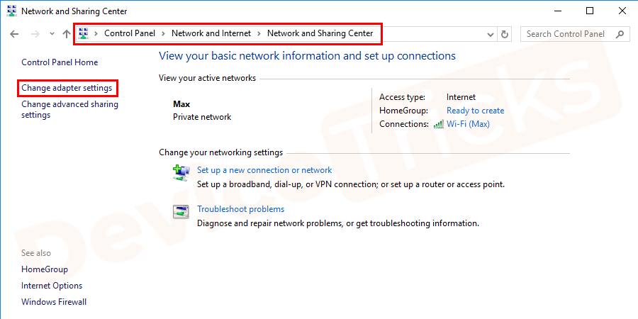
Task: Select Control Panel breadcrumb
Action: click(x=130, y=34)
